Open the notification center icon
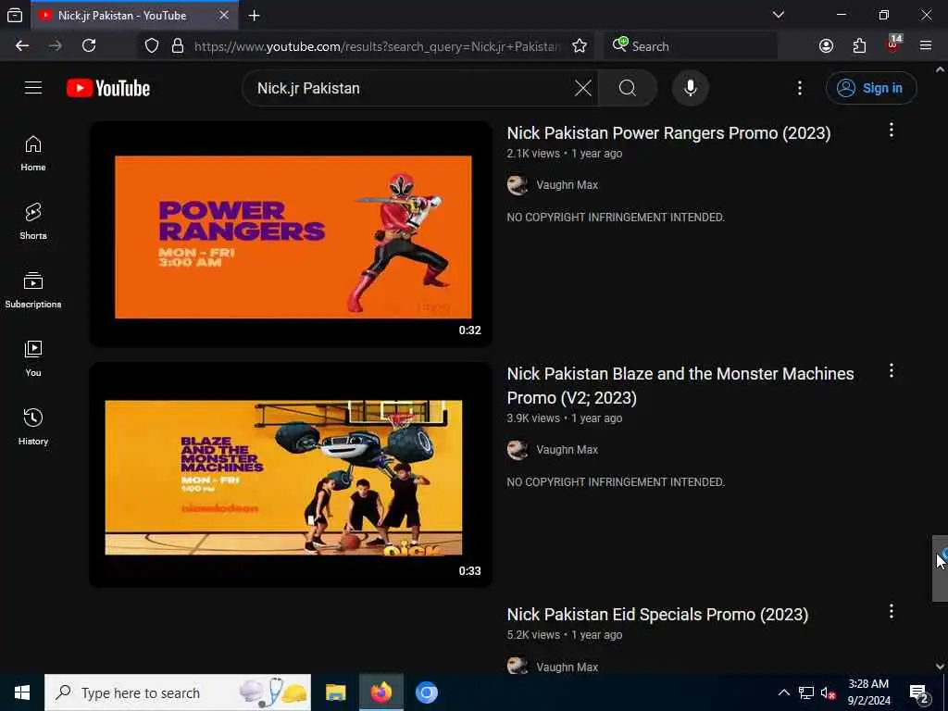948x711 pixels. pos(919,694)
